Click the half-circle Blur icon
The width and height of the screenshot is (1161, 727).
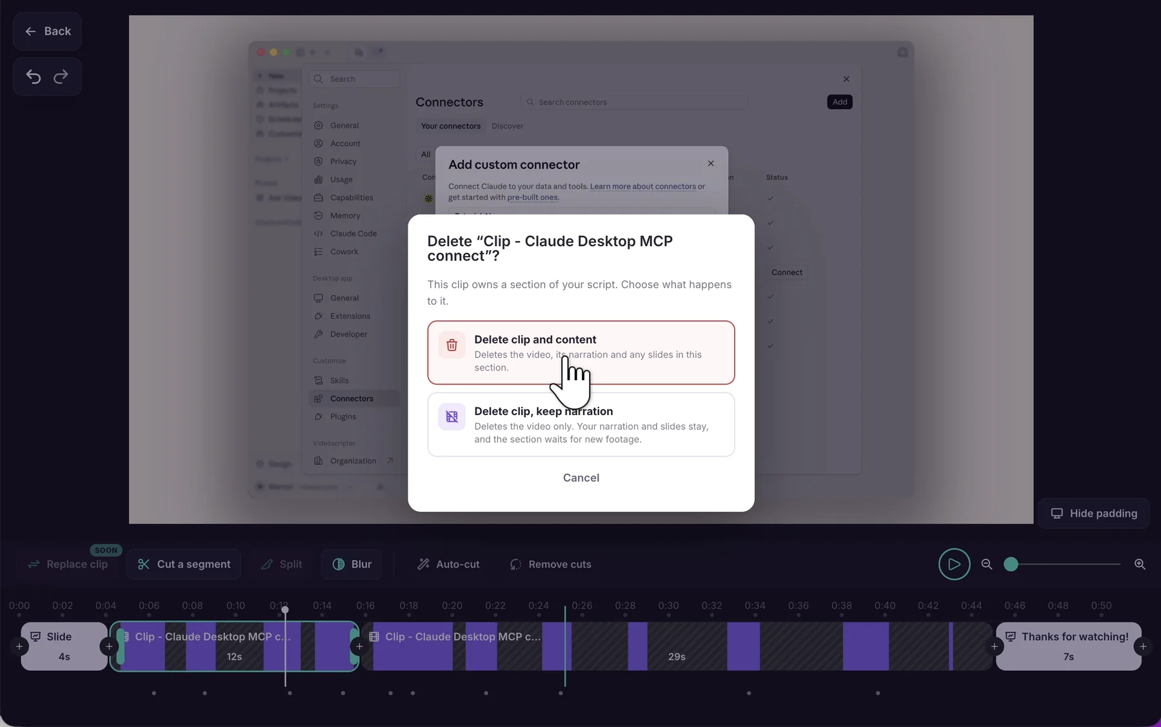pos(339,564)
